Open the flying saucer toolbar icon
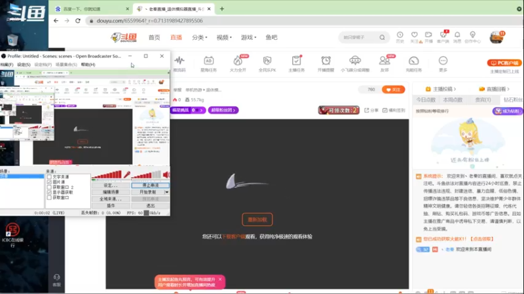This screenshot has width=524, height=294. [x=355, y=60]
